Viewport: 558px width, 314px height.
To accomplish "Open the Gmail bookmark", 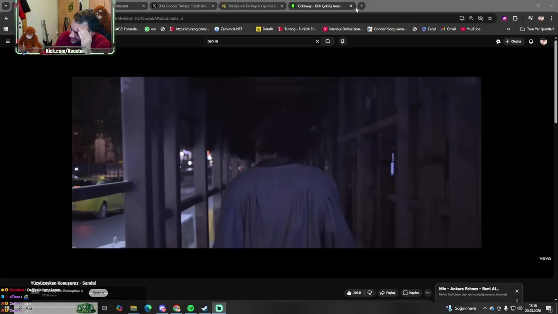I will [448, 29].
